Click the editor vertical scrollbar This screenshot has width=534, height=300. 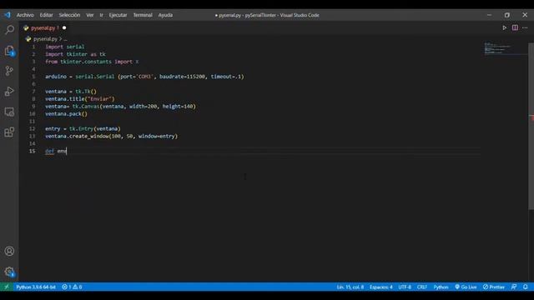531,126
